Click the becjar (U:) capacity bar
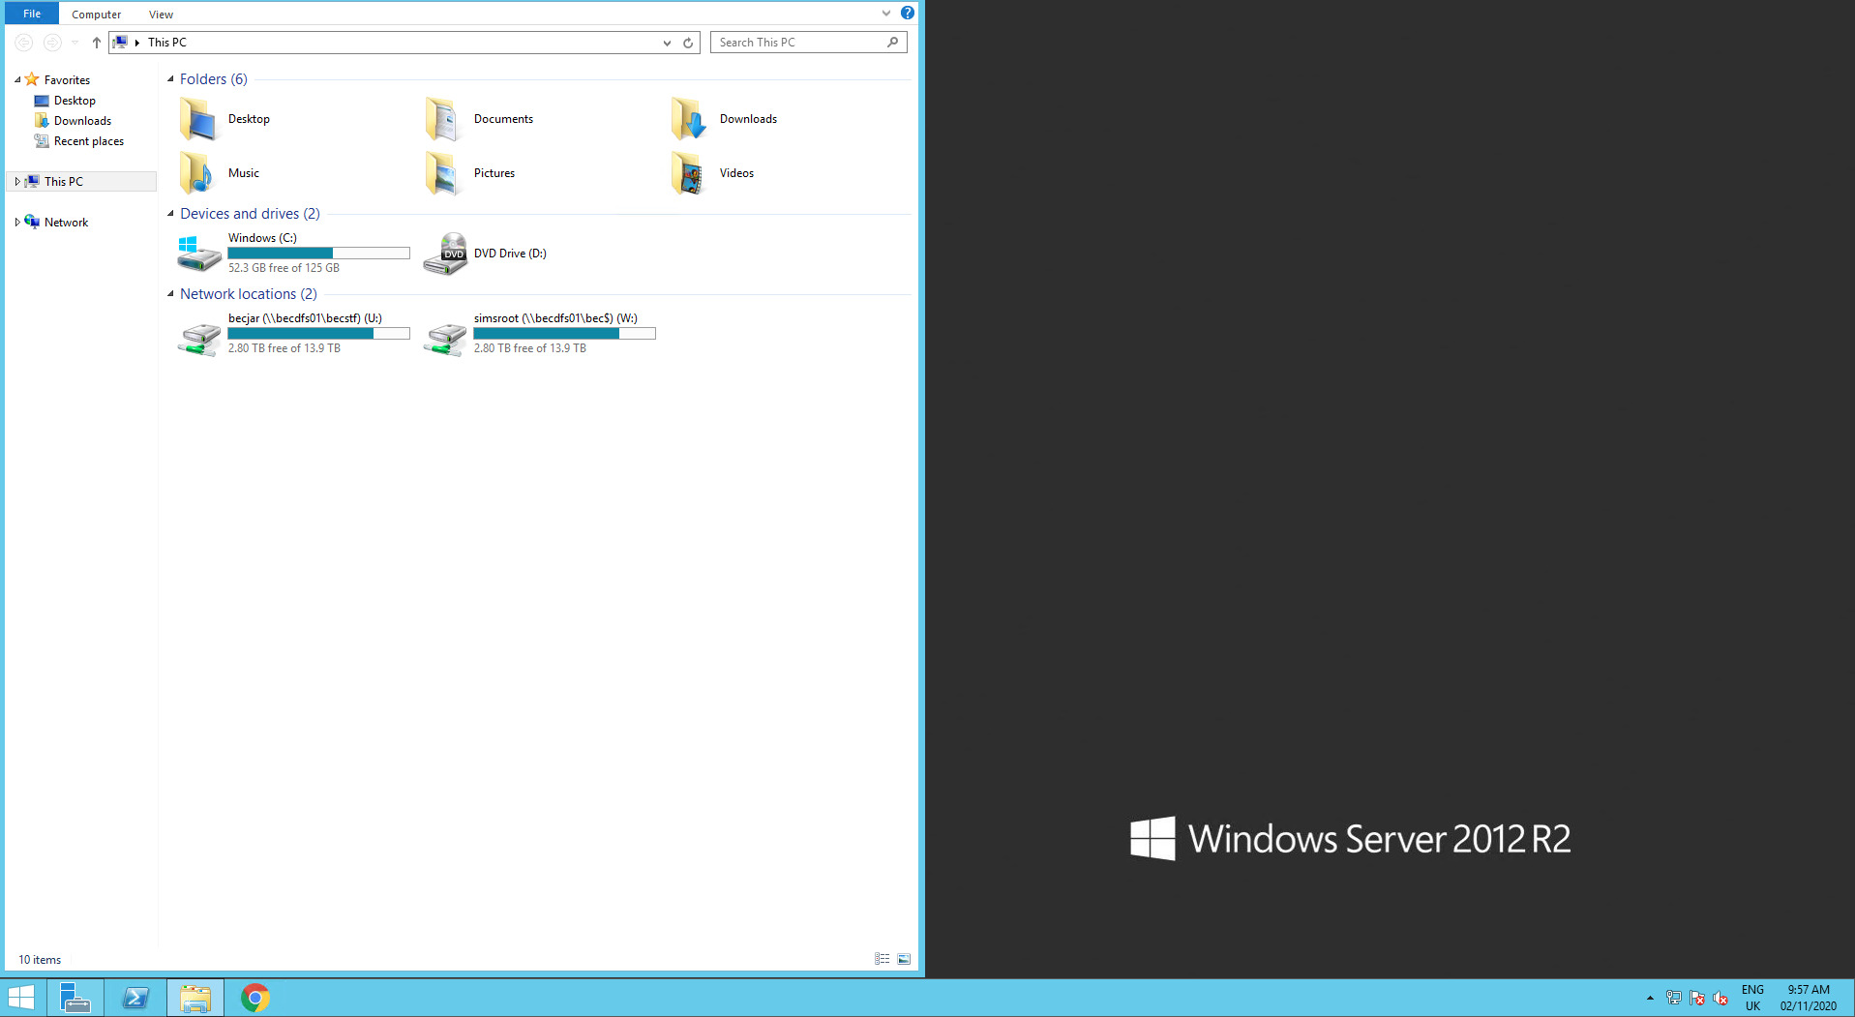The height and width of the screenshot is (1017, 1855). (x=318, y=334)
